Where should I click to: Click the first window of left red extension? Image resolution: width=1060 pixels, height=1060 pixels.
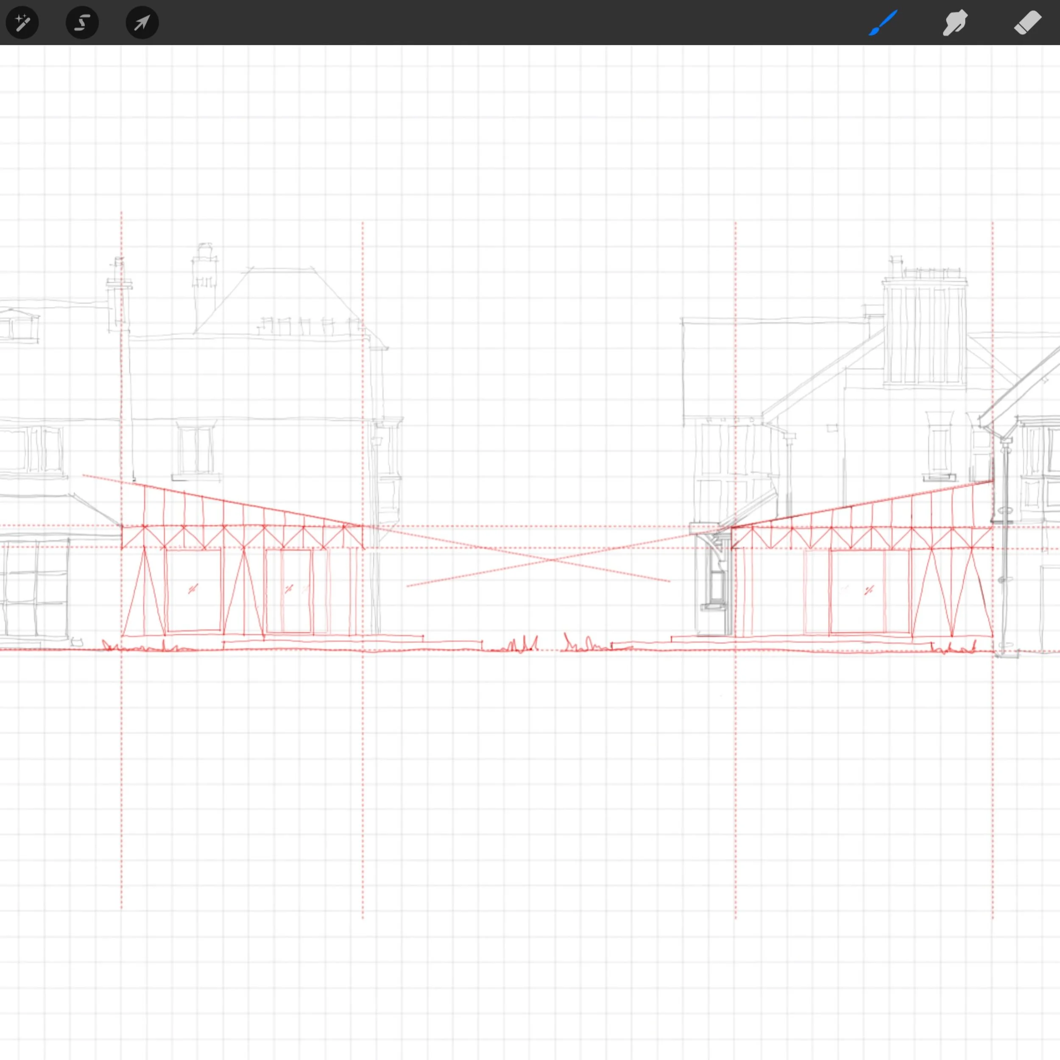(193, 590)
